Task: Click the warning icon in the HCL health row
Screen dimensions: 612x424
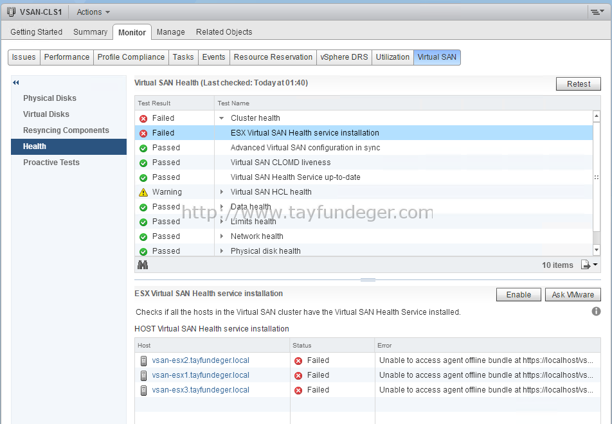Action: (143, 192)
